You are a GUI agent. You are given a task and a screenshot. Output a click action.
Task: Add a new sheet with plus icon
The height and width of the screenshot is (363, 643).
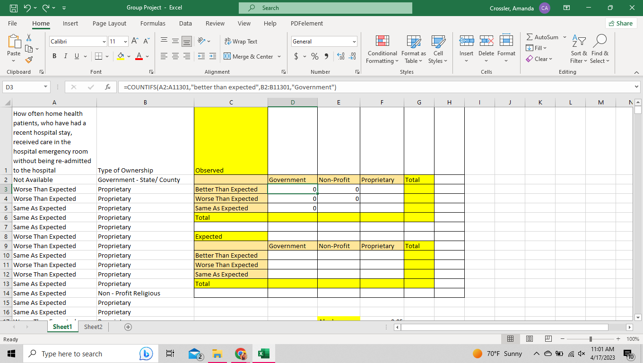click(128, 327)
